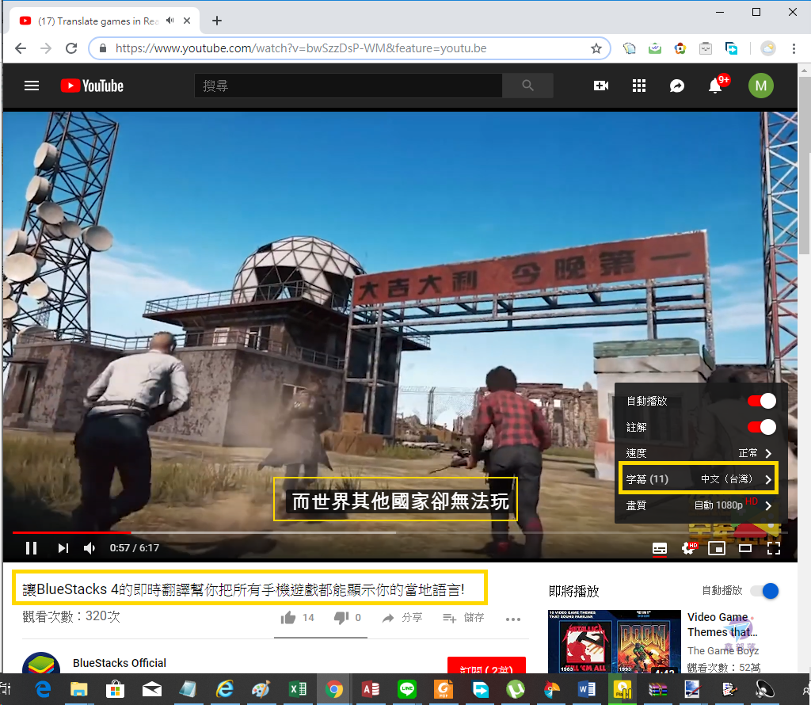Open a new browser tab
The width and height of the screenshot is (811, 705).
(217, 21)
